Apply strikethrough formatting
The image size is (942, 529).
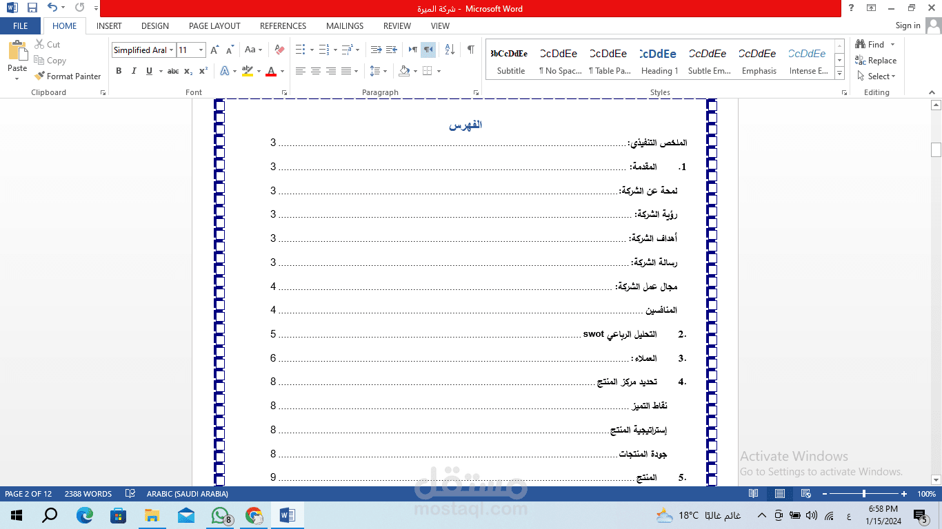tap(173, 71)
